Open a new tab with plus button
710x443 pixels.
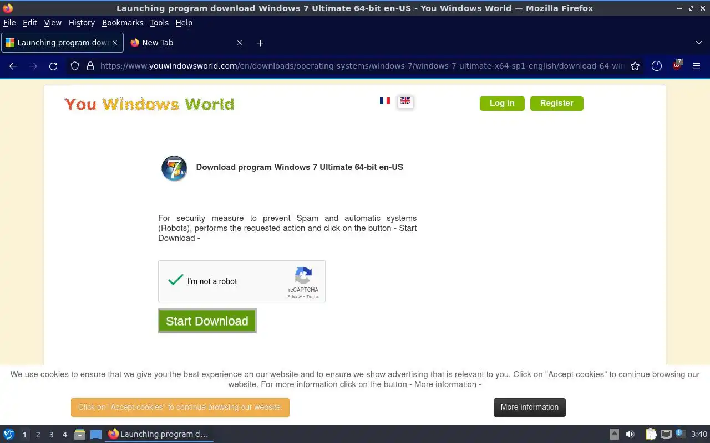click(260, 43)
